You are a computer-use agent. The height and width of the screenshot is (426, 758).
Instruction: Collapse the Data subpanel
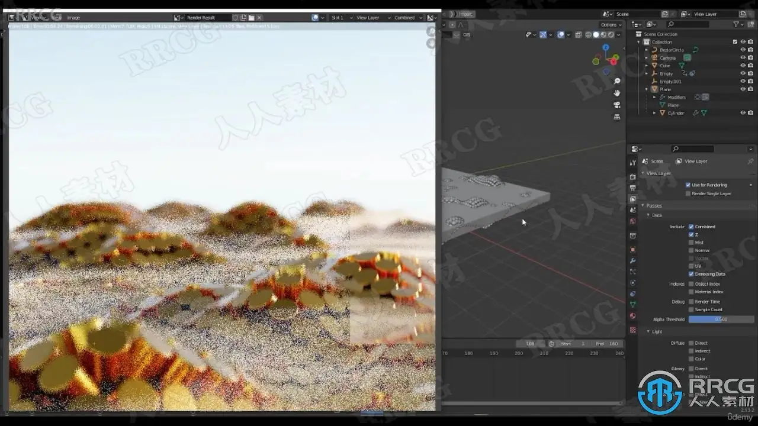pos(648,215)
